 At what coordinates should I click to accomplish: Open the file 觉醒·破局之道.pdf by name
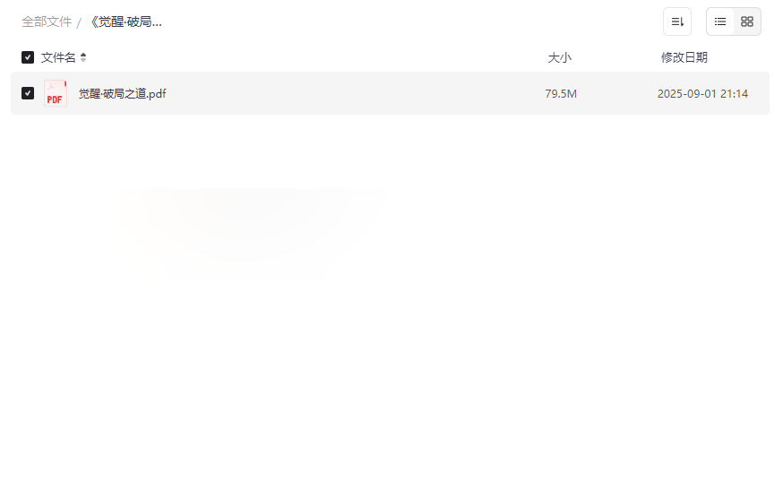coord(122,93)
